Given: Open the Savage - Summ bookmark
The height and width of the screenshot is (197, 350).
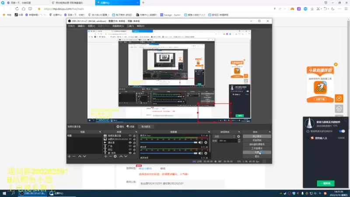Looking at the screenshot, I should (x=171, y=15).
